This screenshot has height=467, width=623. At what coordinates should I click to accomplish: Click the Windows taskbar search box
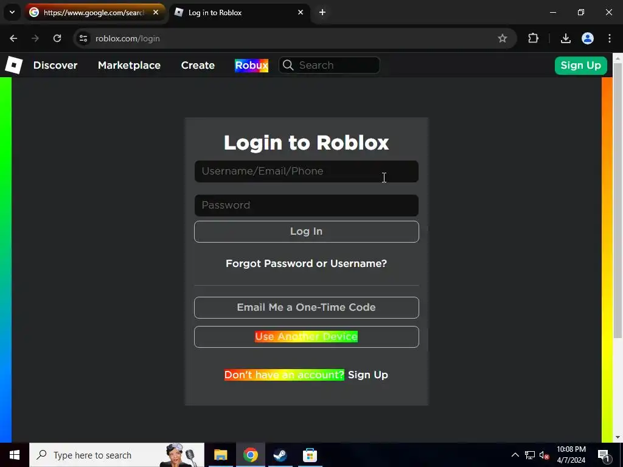coord(117,455)
